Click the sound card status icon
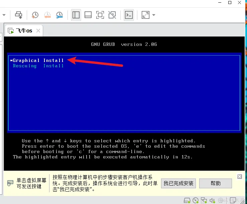Image resolution: width=247 pixels, height=204 pixels. pyautogui.click(x=212, y=201)
